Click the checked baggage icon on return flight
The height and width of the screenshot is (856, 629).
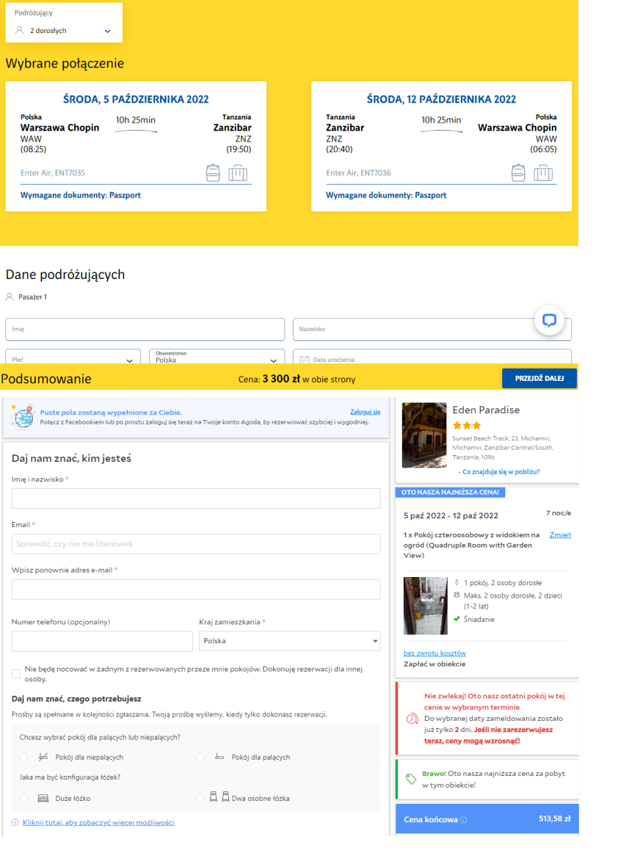click(542, 173)
